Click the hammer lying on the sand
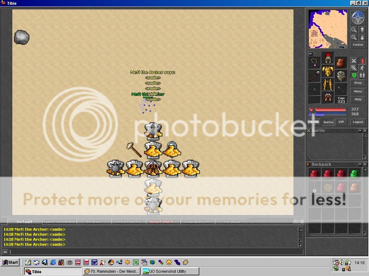The height and width of the screenshot is (276, 369). pos(134,149)
